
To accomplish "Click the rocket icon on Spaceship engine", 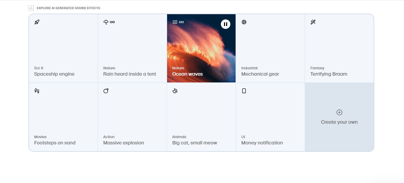I will coord(37,22).
